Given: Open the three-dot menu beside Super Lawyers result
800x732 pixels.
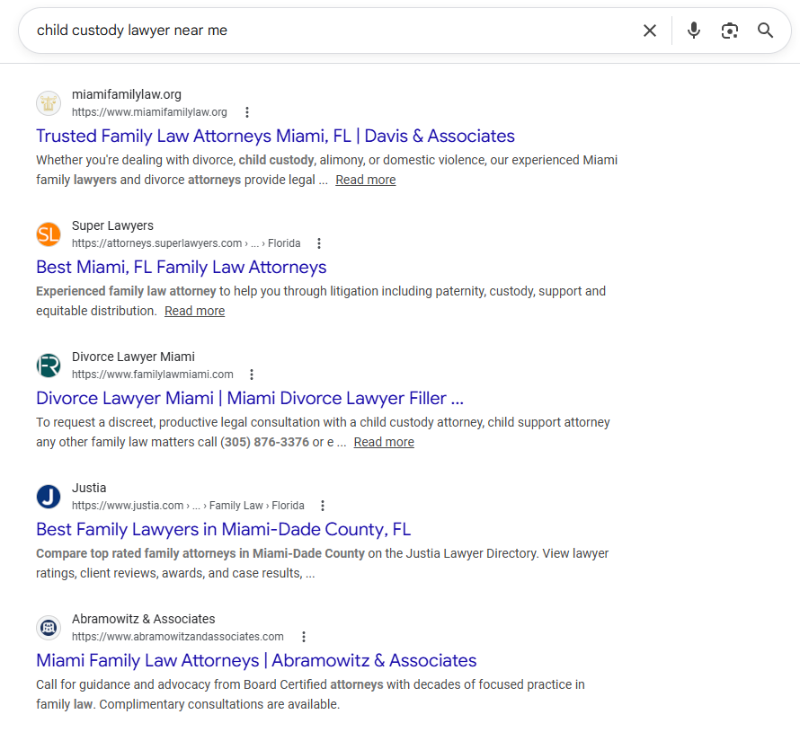Looking at the screenshot, I should click(x=319, y=243).
